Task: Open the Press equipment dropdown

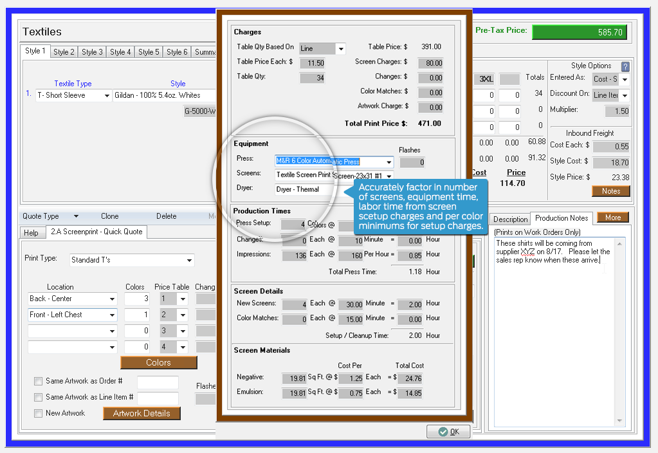Action: pyautogui.click(x=388, y=162)
